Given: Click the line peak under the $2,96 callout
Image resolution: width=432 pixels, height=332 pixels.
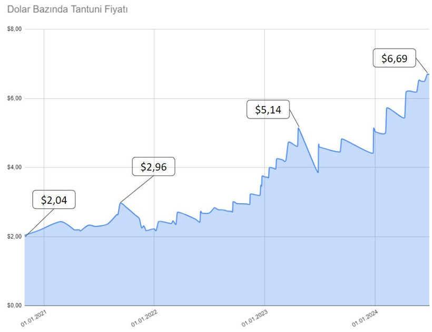Looking at the screenshot, I should pyautogui.click(x=121, y=203).
